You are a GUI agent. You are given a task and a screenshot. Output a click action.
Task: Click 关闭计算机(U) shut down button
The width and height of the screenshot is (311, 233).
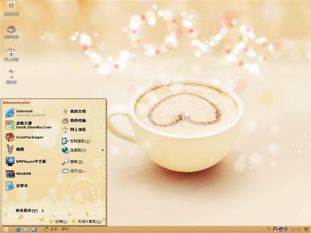click(x=87, y=221)
